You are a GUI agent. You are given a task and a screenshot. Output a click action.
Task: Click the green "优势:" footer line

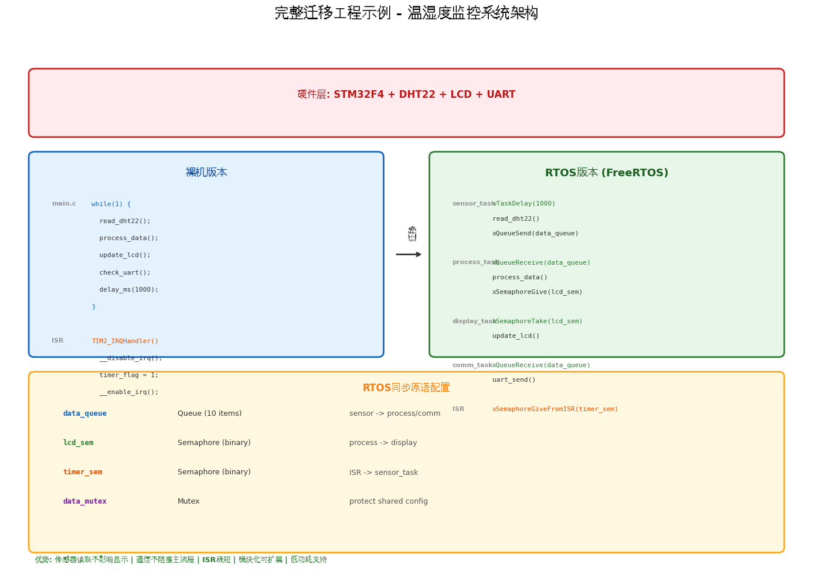coord(181,560)
